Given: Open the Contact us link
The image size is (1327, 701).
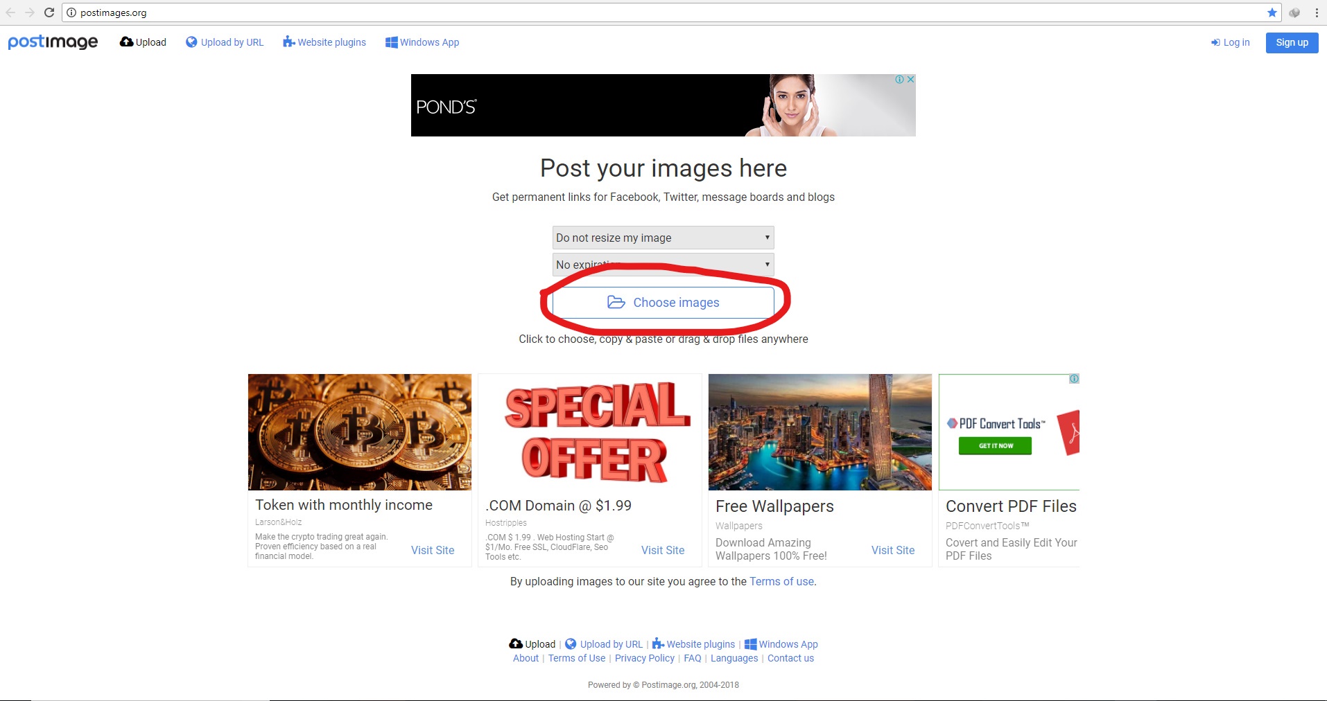Looking at the screenshot, I should coord(790,658).
